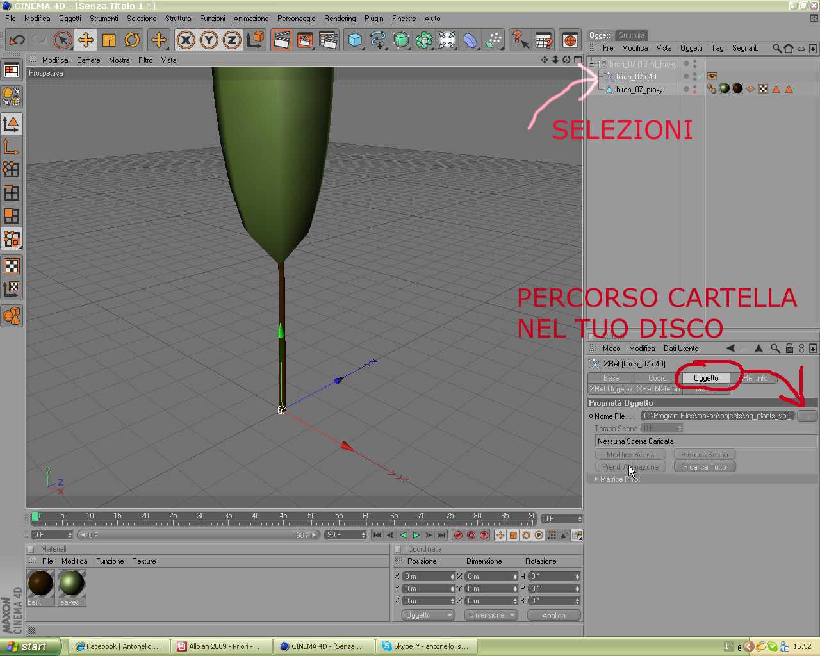Collapse the birch_07 Proxy tree node
Screen dimensions: 820x656
point(592,63)
